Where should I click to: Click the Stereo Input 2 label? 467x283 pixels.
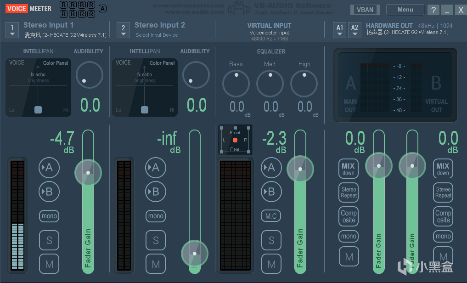[160, 25]
